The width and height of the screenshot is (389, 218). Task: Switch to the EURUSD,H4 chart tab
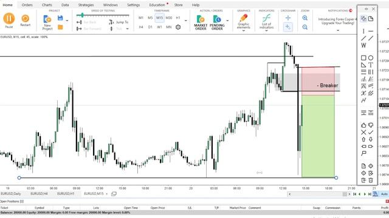(x=39, y=194)
